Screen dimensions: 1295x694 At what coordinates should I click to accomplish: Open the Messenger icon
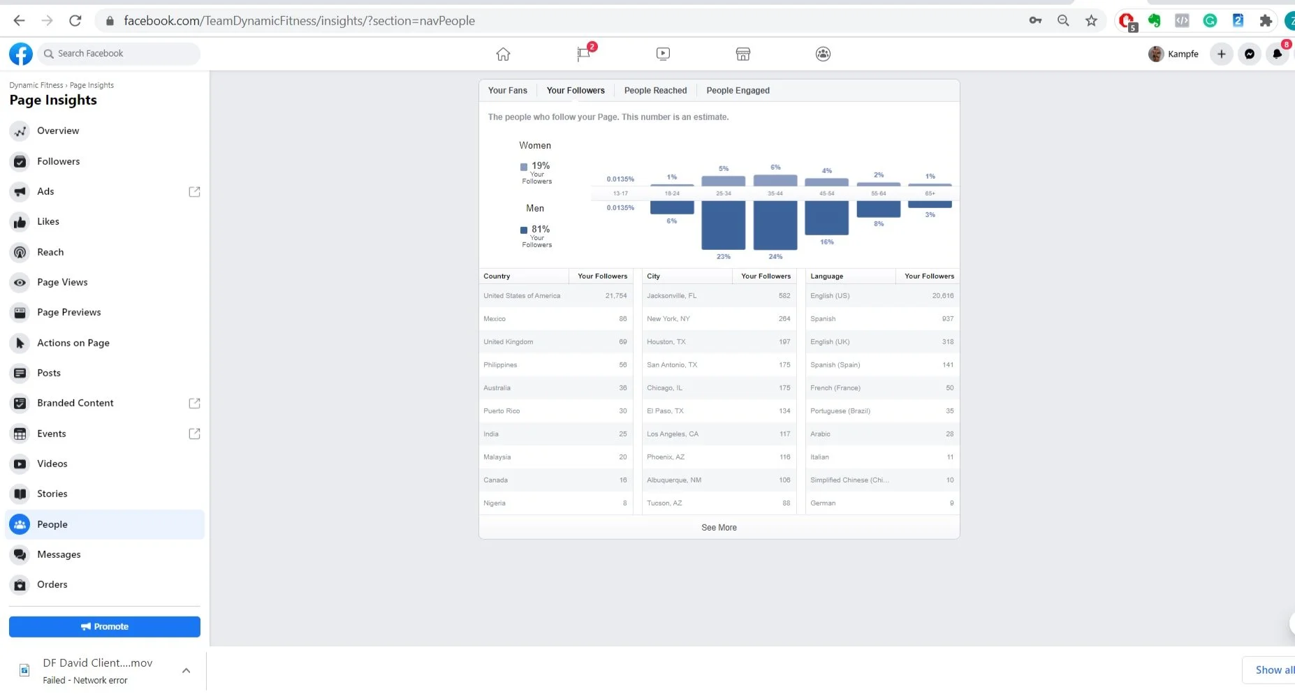point(1249,54)
